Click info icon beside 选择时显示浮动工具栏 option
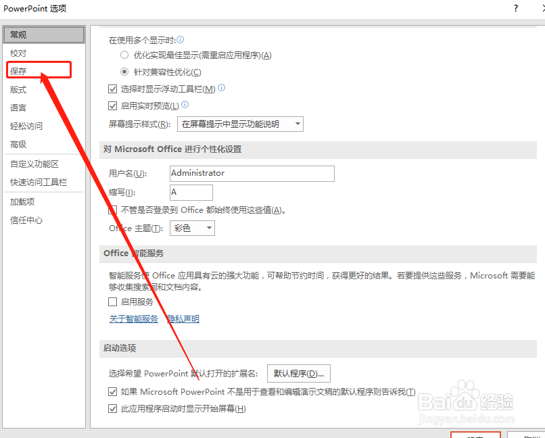 tap(220, 89)
